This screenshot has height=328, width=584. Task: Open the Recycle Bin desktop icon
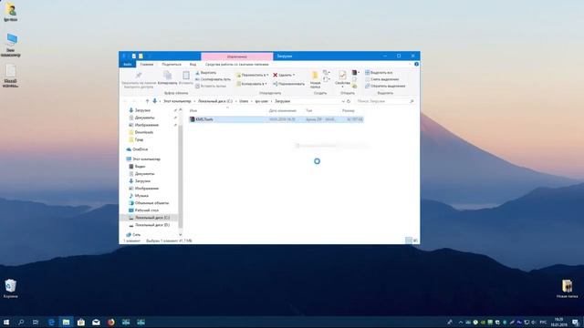coord(10,289)
